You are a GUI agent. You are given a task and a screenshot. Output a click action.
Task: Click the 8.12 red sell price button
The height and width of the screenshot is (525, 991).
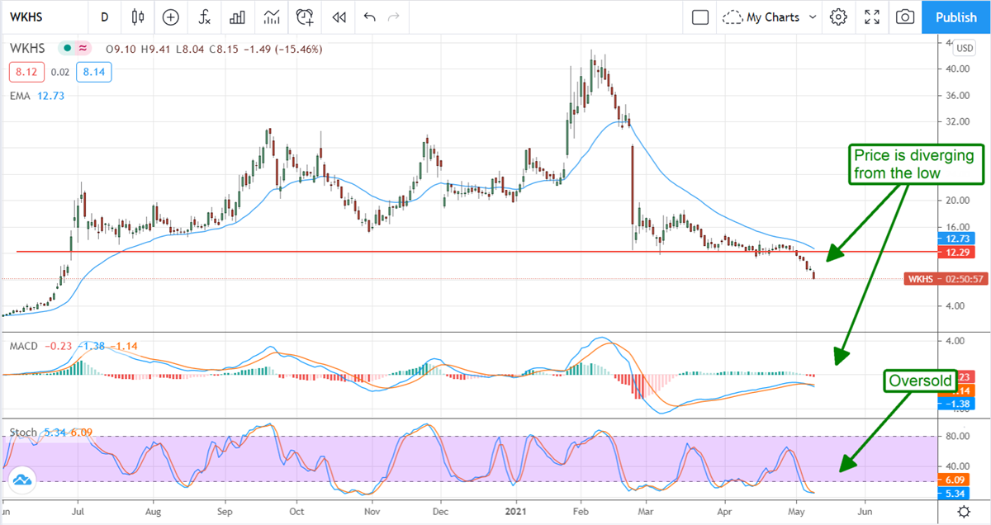[22, 73]
